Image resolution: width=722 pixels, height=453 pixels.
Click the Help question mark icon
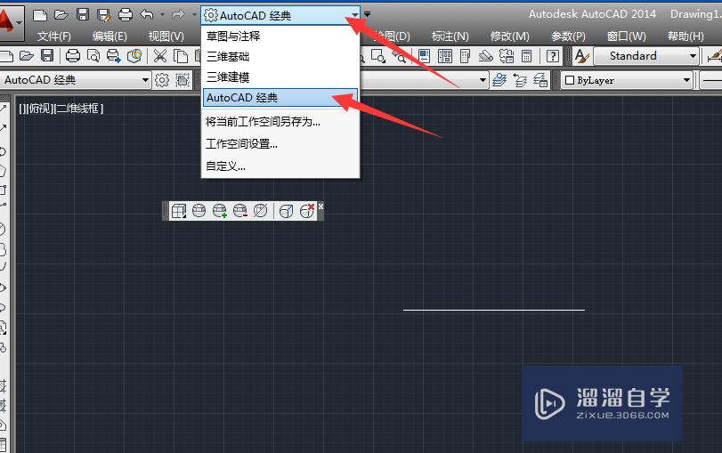[552, 56]
